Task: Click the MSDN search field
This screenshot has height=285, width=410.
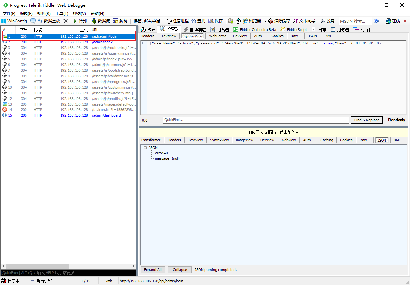Action: tap(354, 21)
